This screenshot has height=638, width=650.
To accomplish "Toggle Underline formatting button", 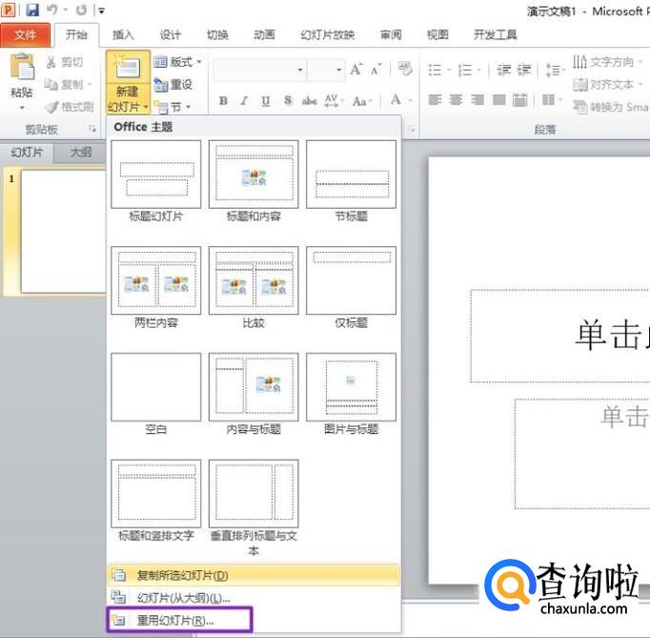I will point(264,101).
